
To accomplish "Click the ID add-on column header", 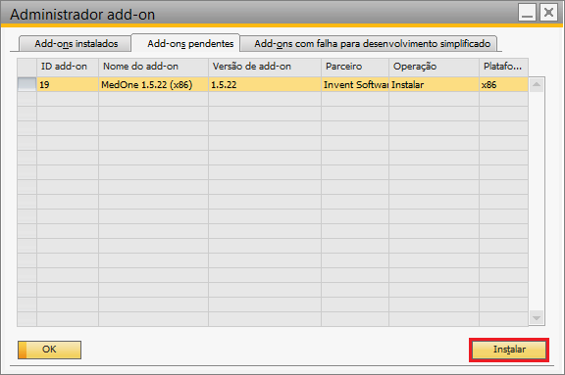I will coord(68,67).
